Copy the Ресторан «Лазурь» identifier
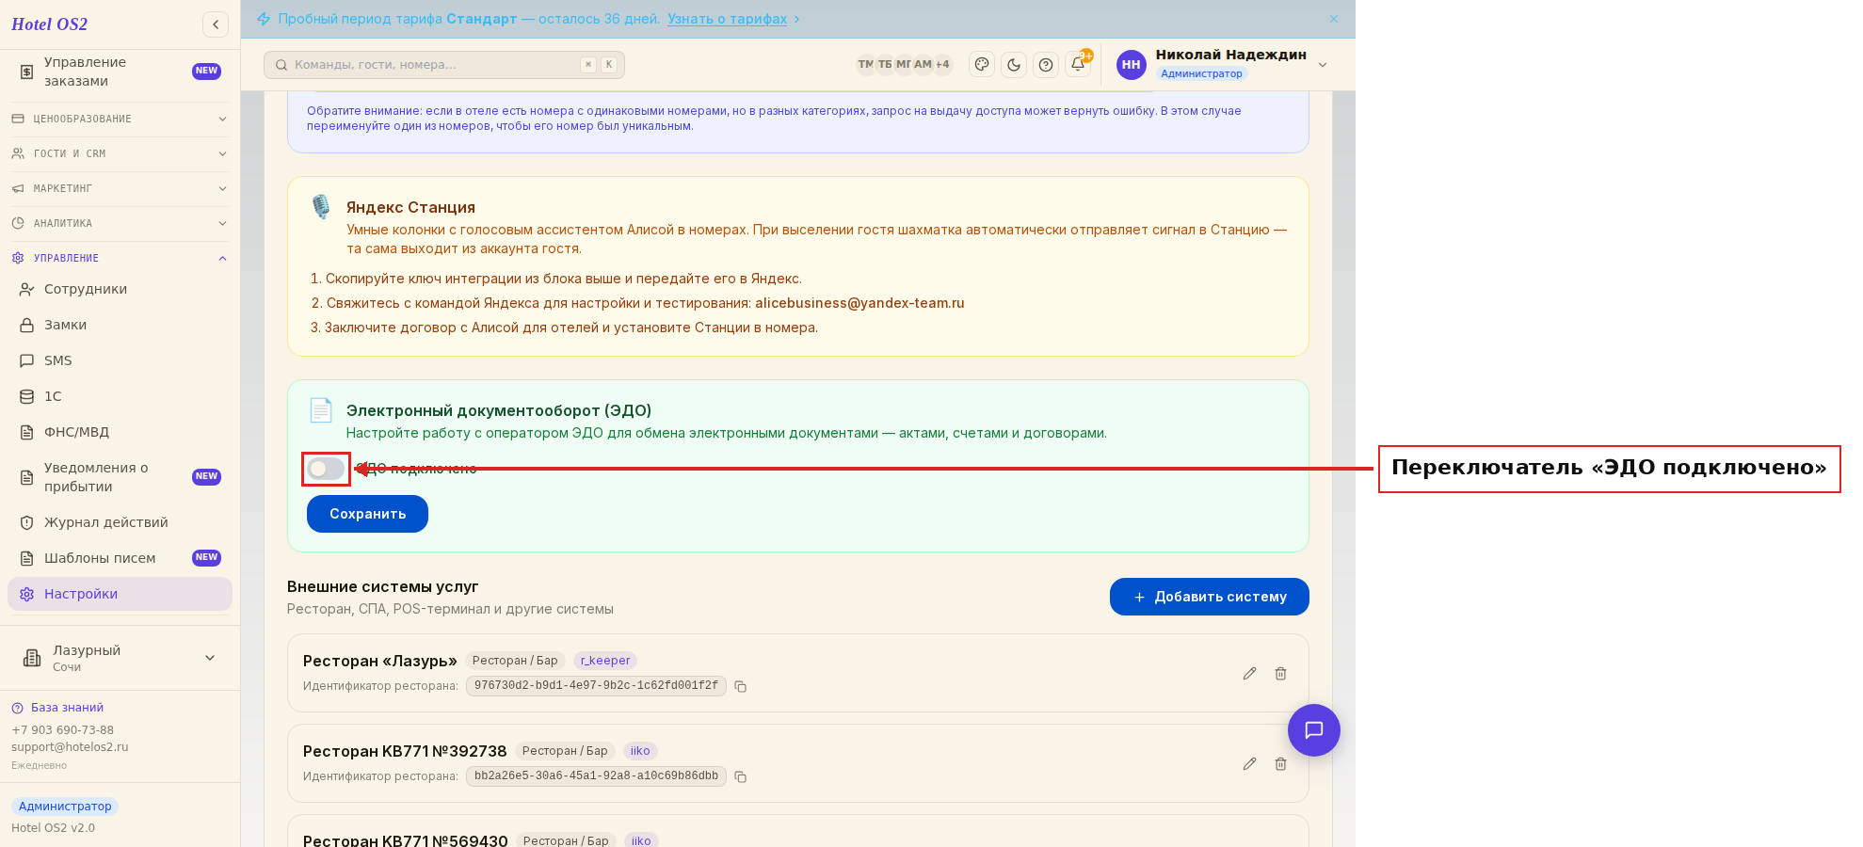Screen dimensions: 1863x847 click(x=741, y=686)
